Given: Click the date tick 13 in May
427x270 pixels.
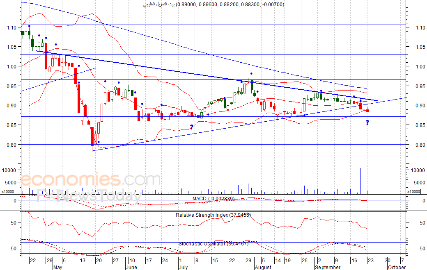Looking at the screenshot, I should 82,261.
